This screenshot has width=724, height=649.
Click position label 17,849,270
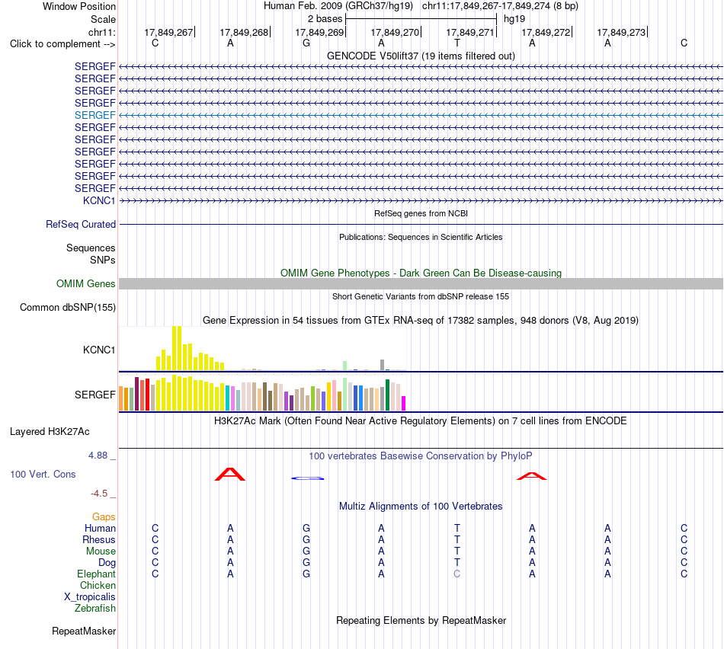click(395, 32)
